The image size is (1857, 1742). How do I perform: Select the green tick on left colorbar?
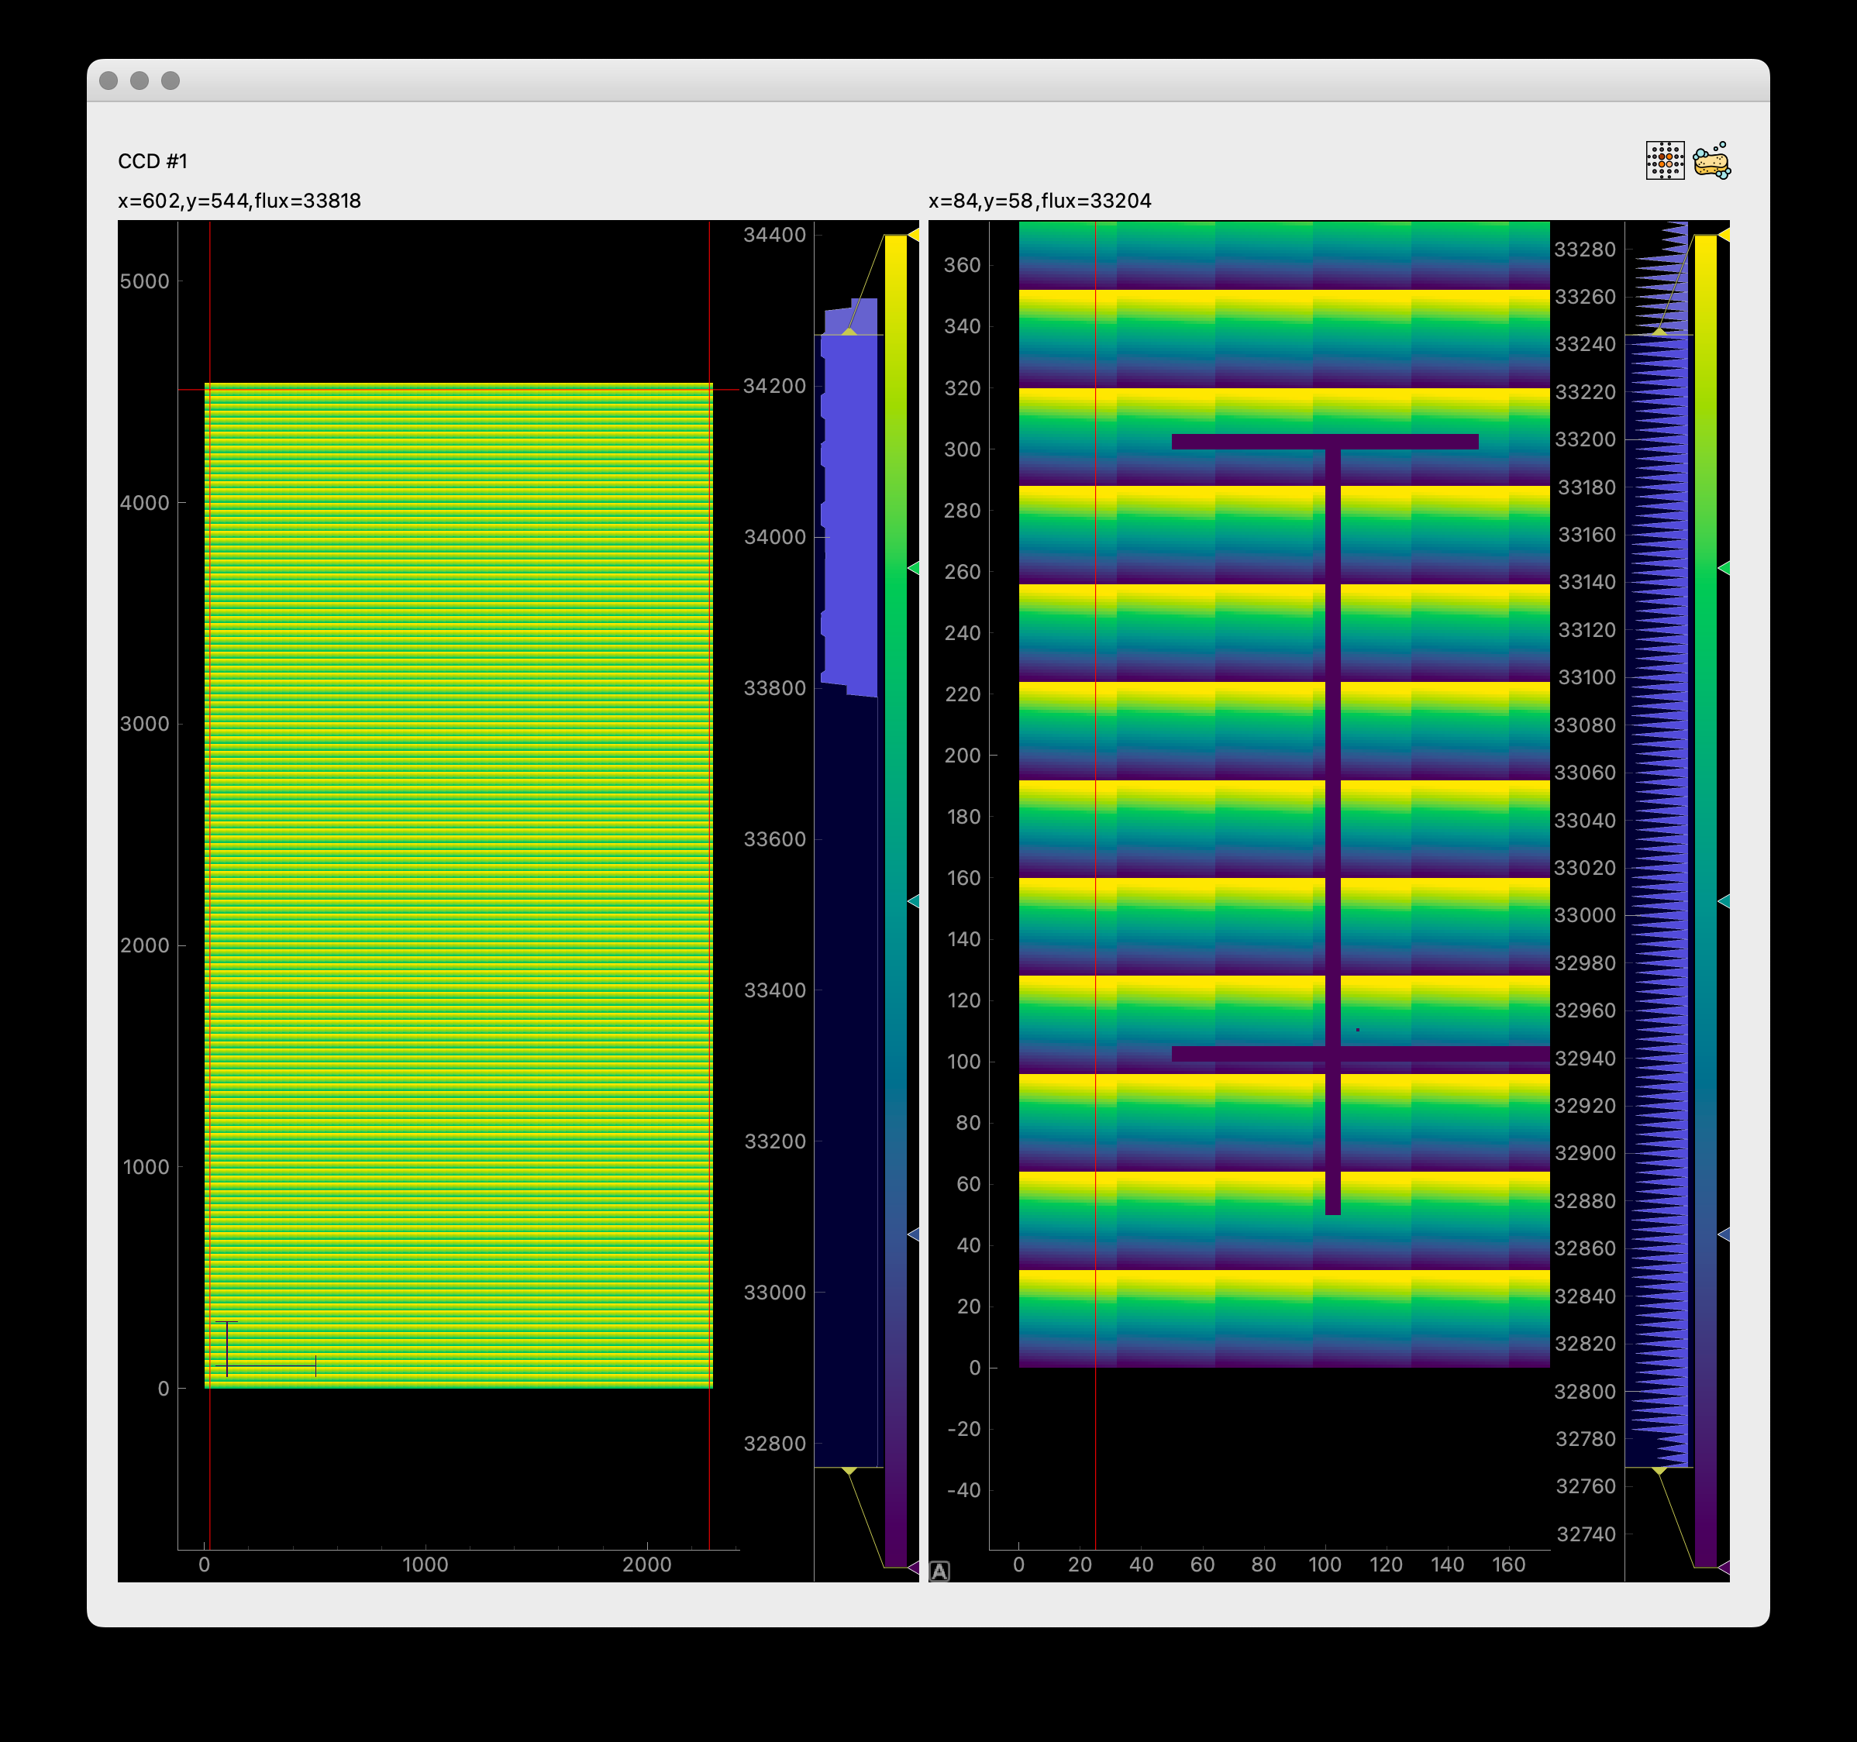[x=914, y=568]
